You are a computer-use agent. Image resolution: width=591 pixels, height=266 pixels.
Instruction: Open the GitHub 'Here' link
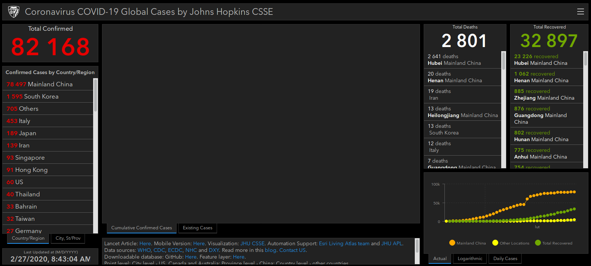click(x=191, y=257)
